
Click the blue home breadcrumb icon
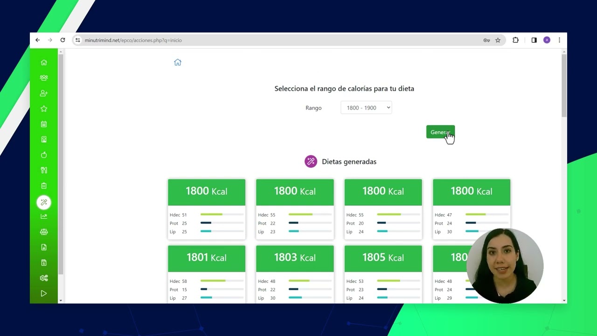tap(178, 63)
